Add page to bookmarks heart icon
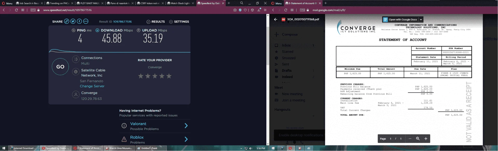The height and width of the screenshot is (151, 498). point(245,10)
